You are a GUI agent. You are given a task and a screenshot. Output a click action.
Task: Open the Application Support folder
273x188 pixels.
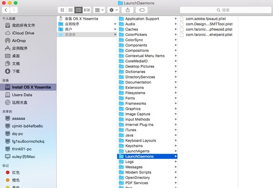coord(147,19)
